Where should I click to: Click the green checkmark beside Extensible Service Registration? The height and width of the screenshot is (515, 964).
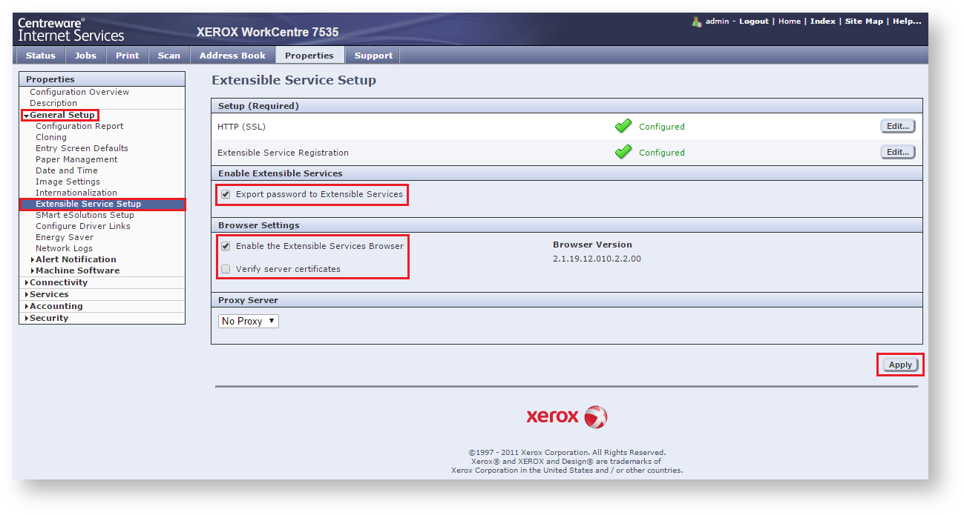623,152
